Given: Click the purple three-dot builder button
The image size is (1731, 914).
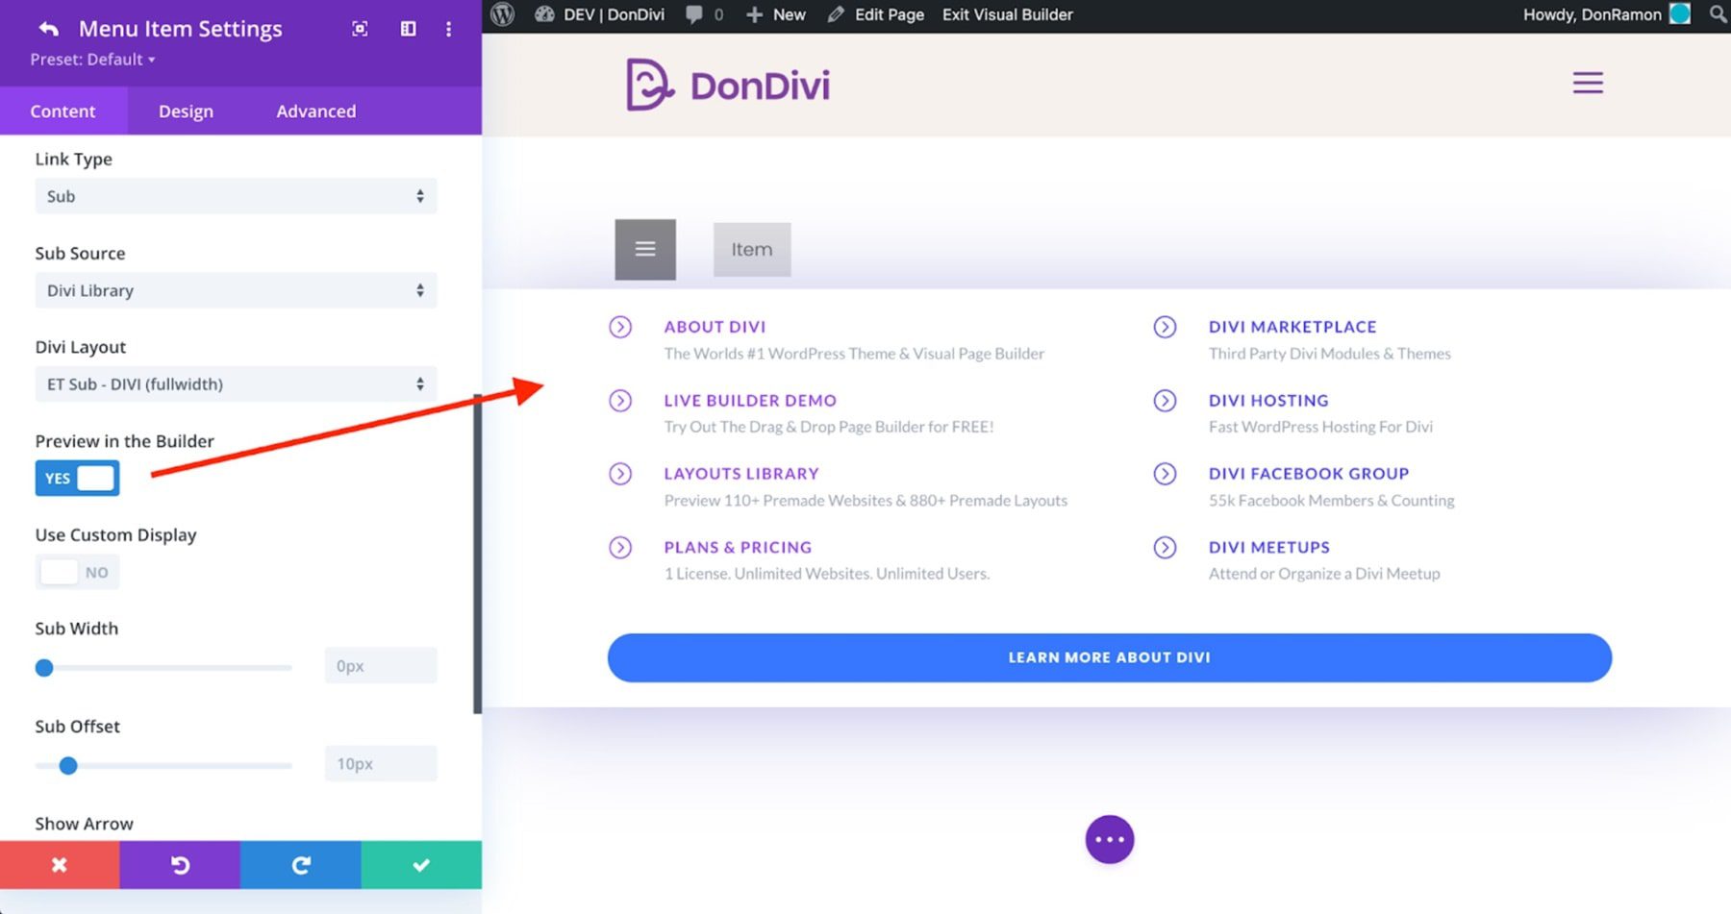Looking at the screenshot, I should point(1110,839).
